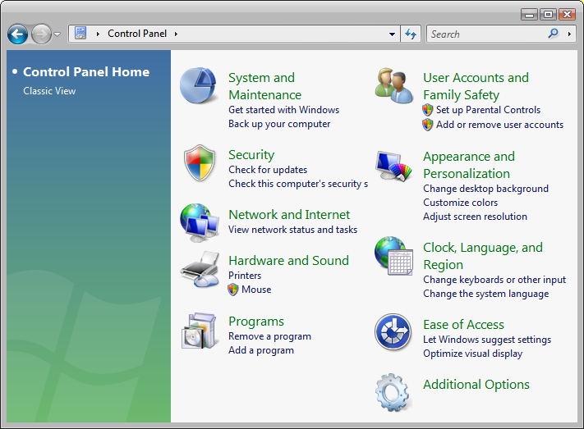
Task: Open the Network and Internet globe icon
Action: 199,222
